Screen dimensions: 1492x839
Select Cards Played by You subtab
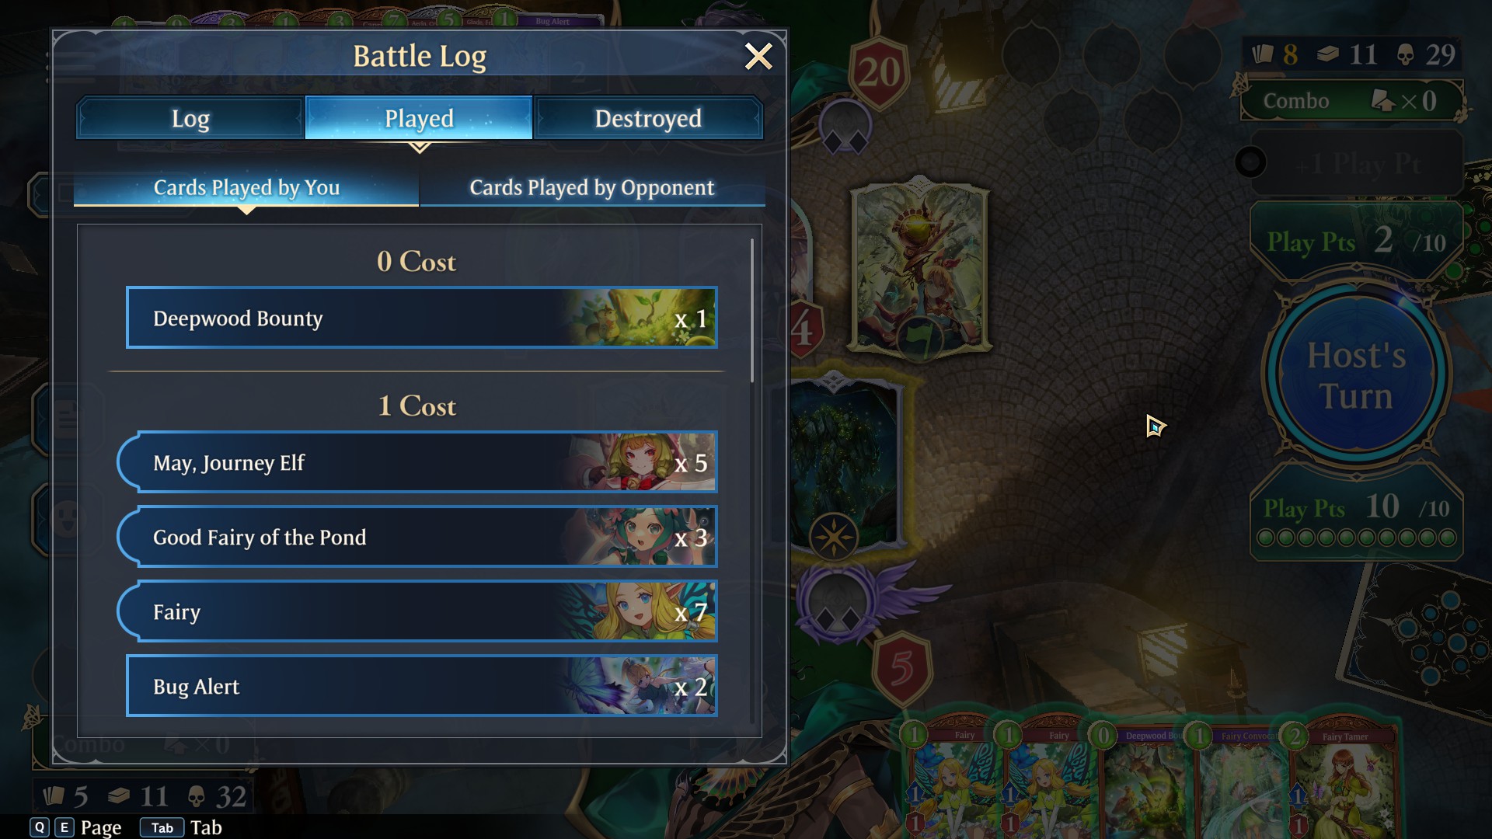[246, 187]
